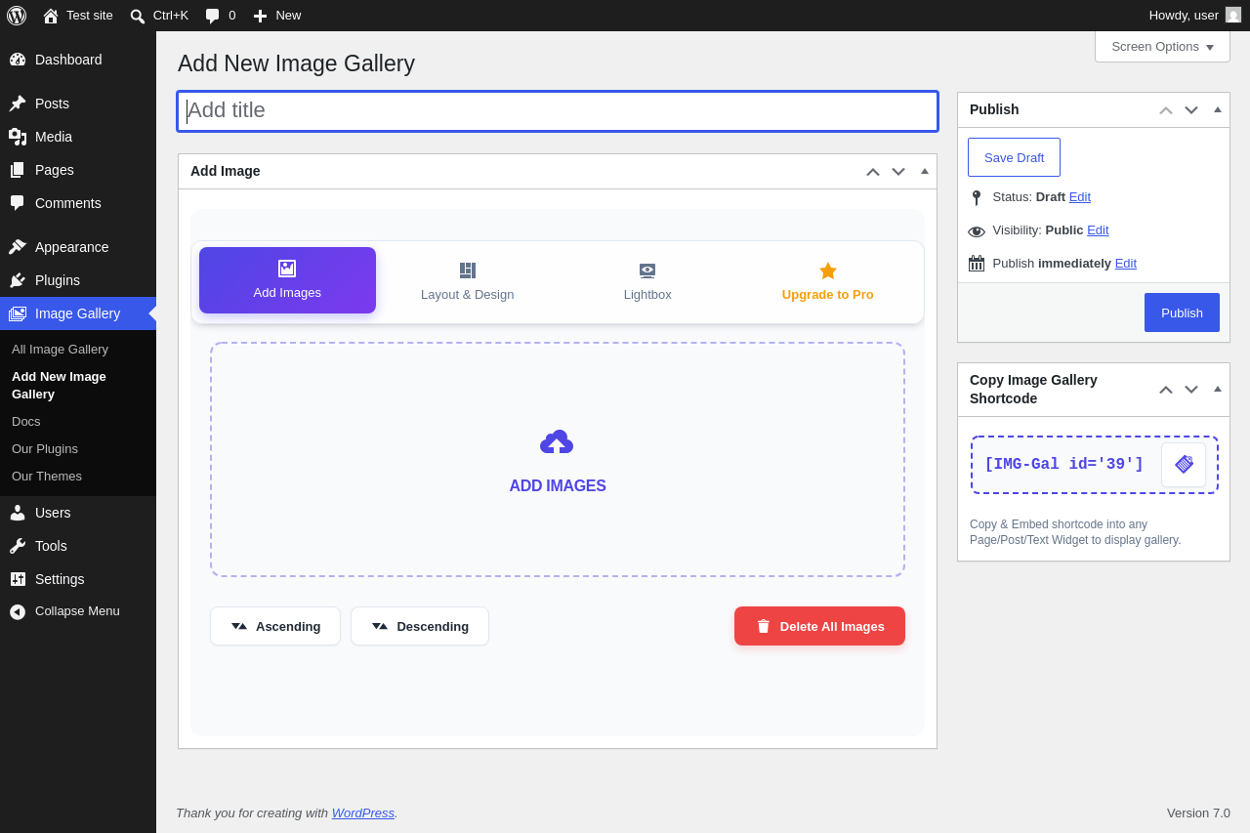Open Test site home link

(x=78, y=16)
